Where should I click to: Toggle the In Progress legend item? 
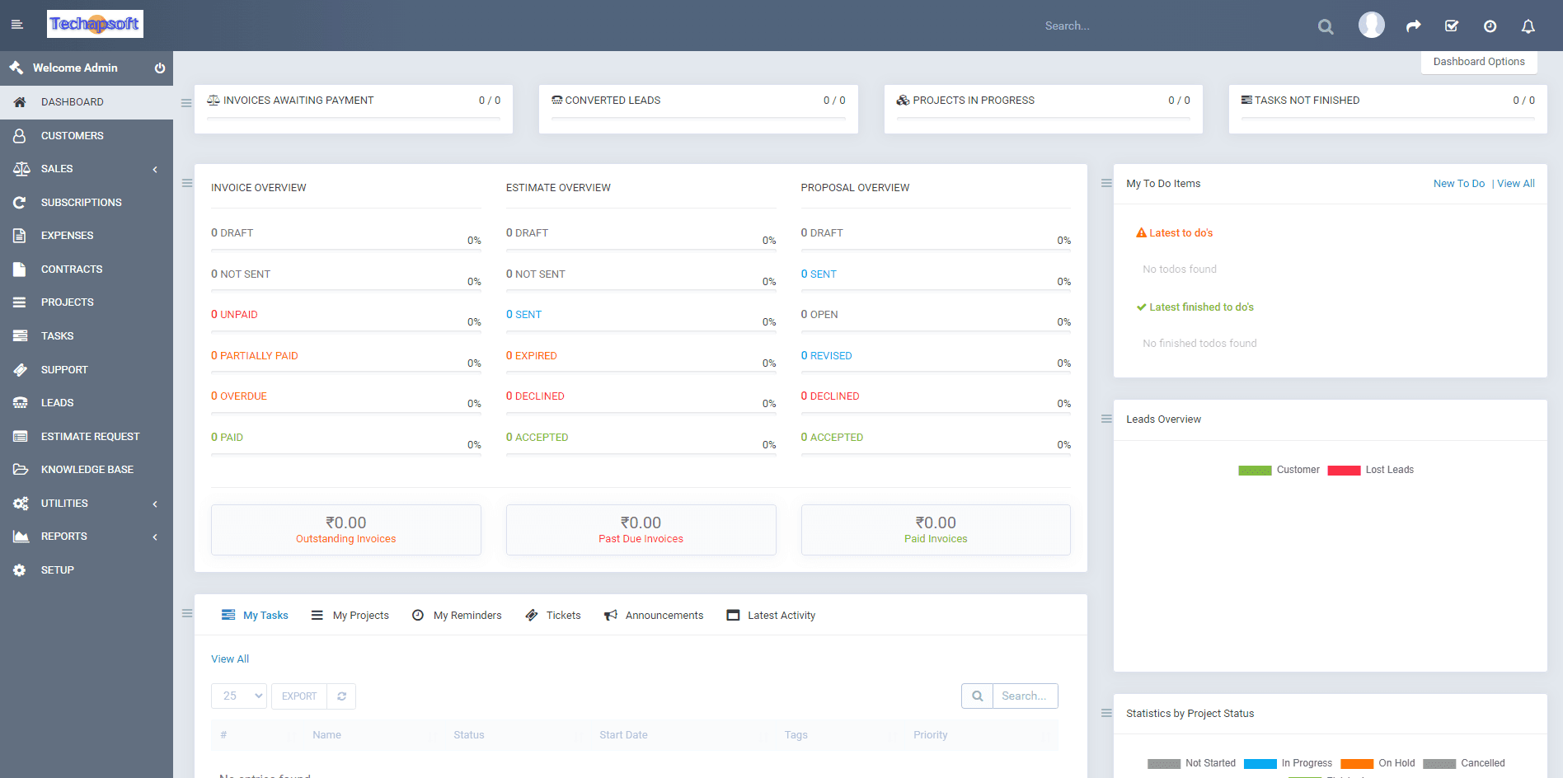1288,763
